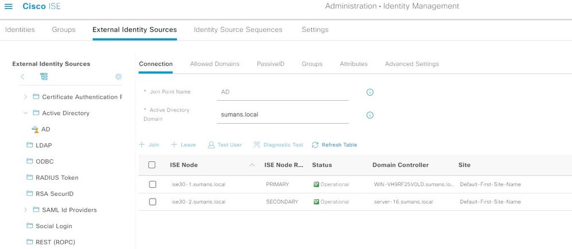Click the Join Point Name input field

click(283, 92)
